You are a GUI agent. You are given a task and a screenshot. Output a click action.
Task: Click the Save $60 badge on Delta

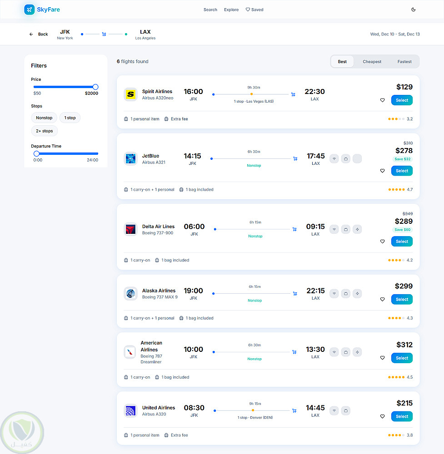(402, 230)
